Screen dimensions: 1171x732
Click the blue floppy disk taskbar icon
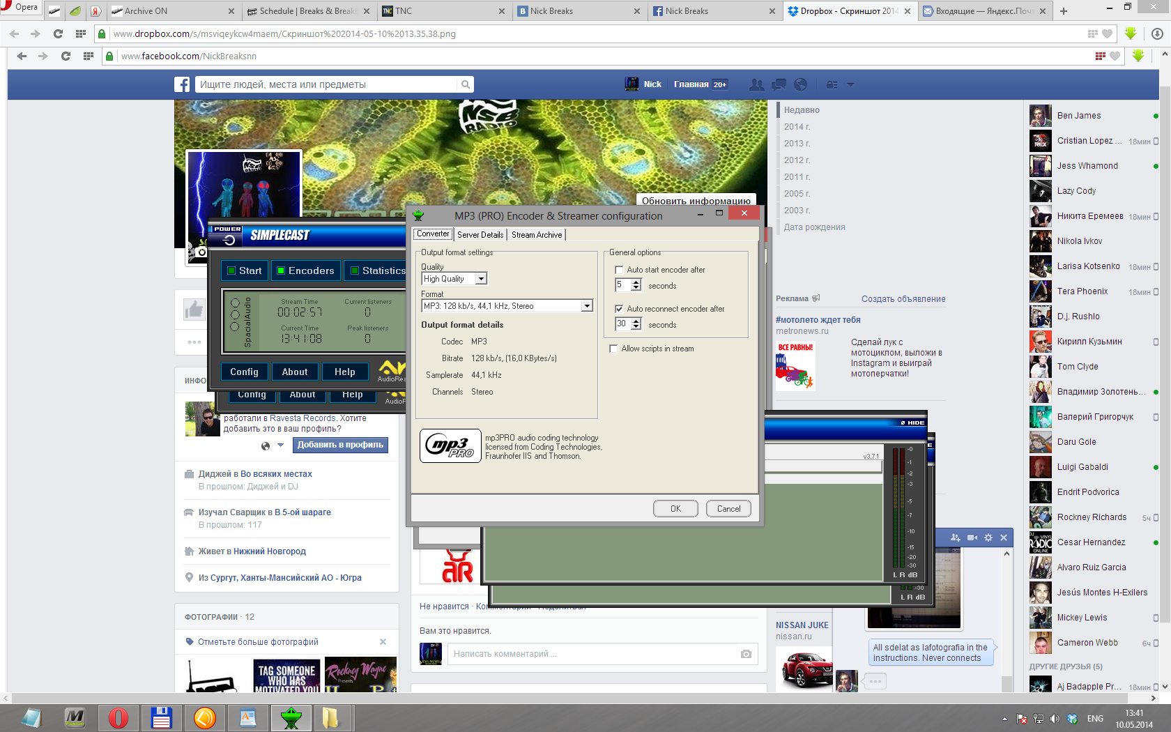point(162,717)
